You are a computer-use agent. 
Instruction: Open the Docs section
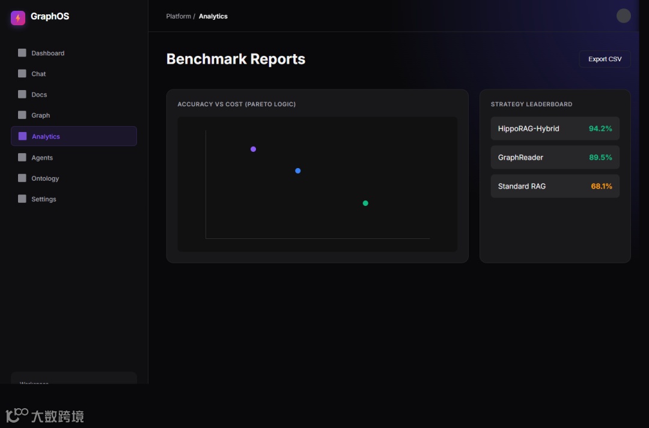tap(74, 94)
